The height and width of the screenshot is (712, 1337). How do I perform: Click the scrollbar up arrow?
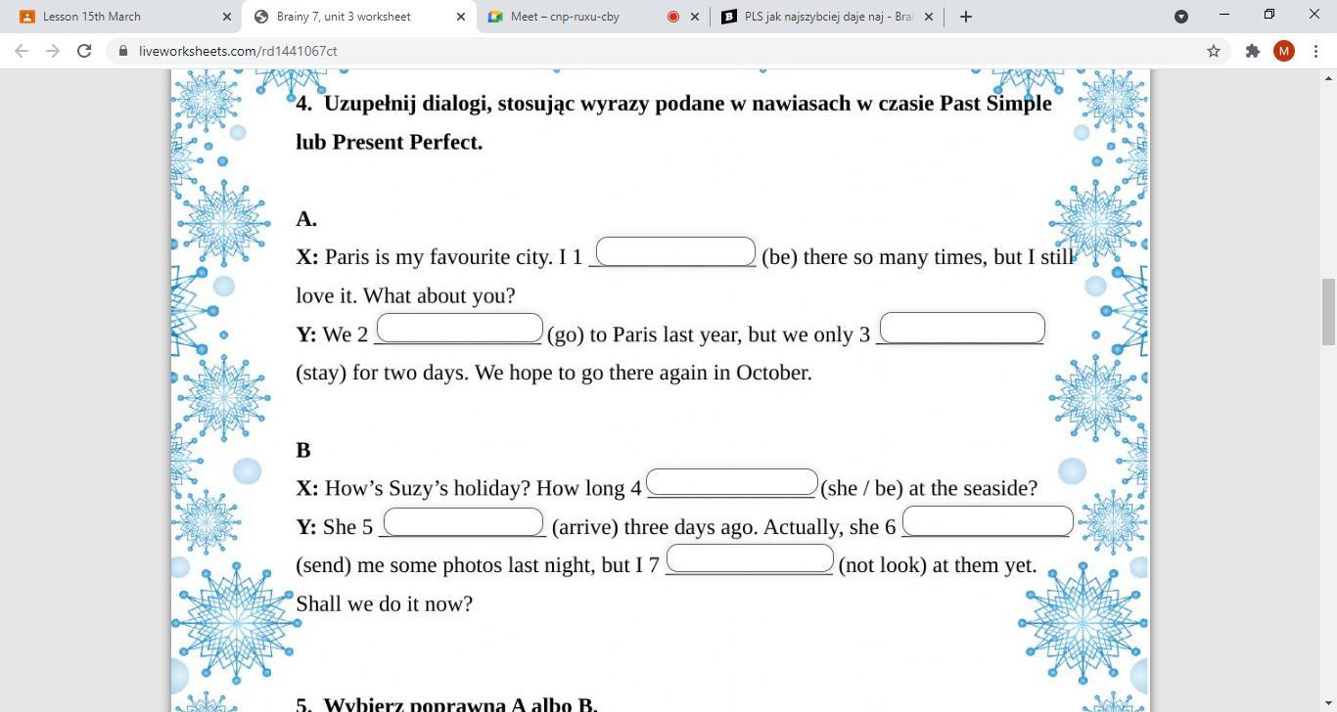pyautogui.click(x=1328, y=77)
